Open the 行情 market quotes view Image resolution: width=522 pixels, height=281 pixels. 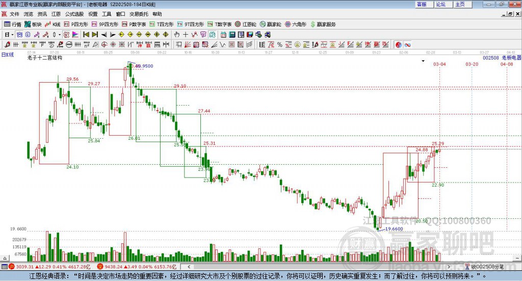13,24
